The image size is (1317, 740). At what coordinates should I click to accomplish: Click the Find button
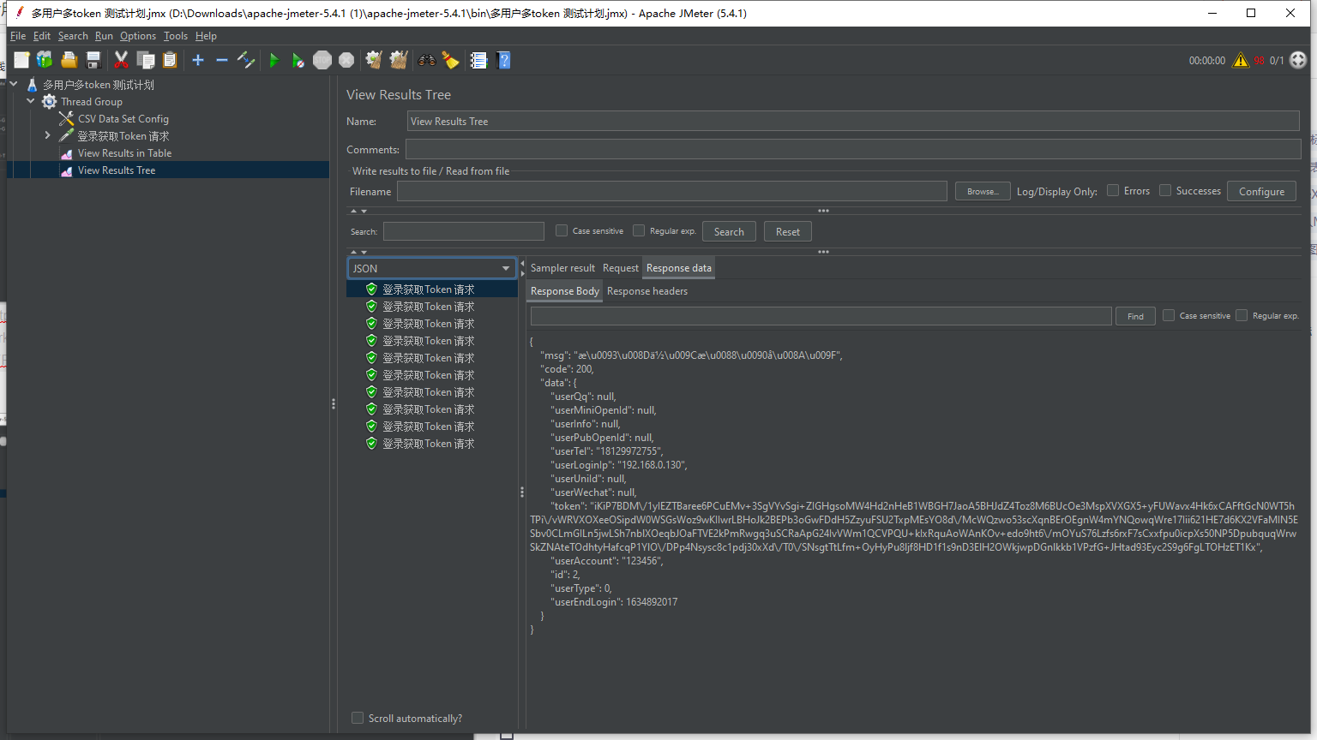pyautogui.click(x=1135, y=316)
